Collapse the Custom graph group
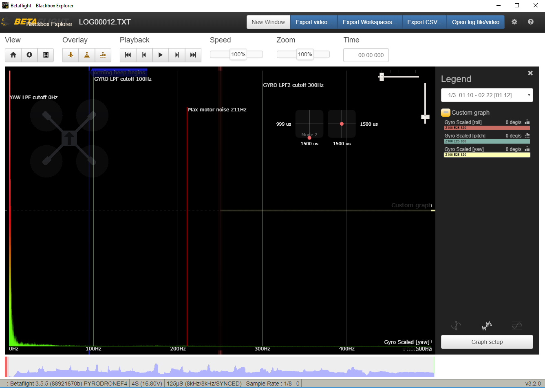545x388 pixels. 446,113
